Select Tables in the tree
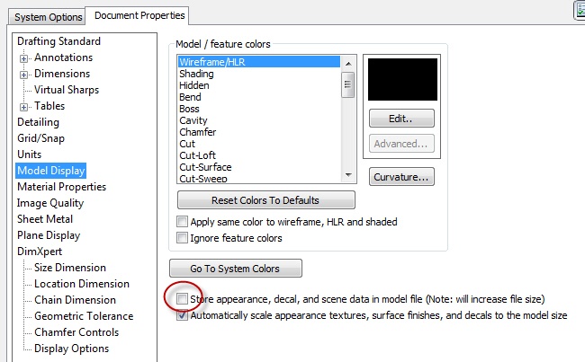 [x=49, y=106]
